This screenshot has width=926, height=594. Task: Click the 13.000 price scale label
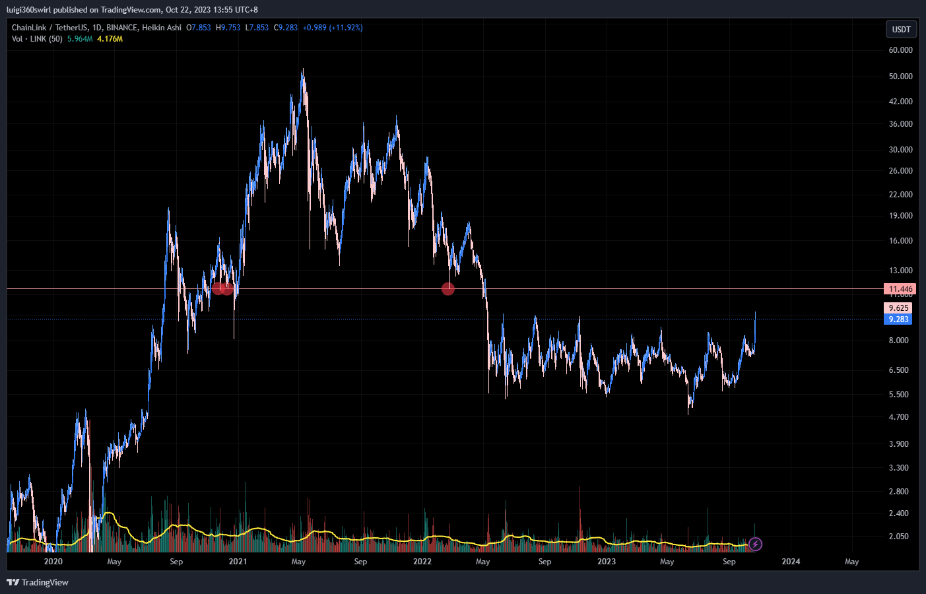coord(900,271)
